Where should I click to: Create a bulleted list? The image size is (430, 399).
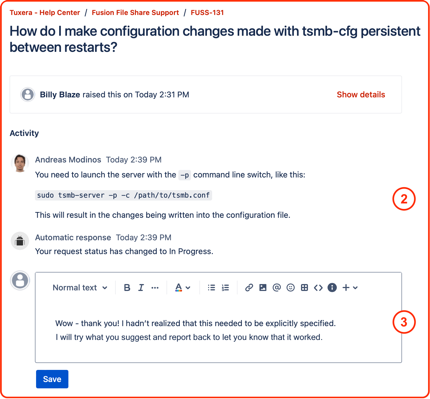211,287
